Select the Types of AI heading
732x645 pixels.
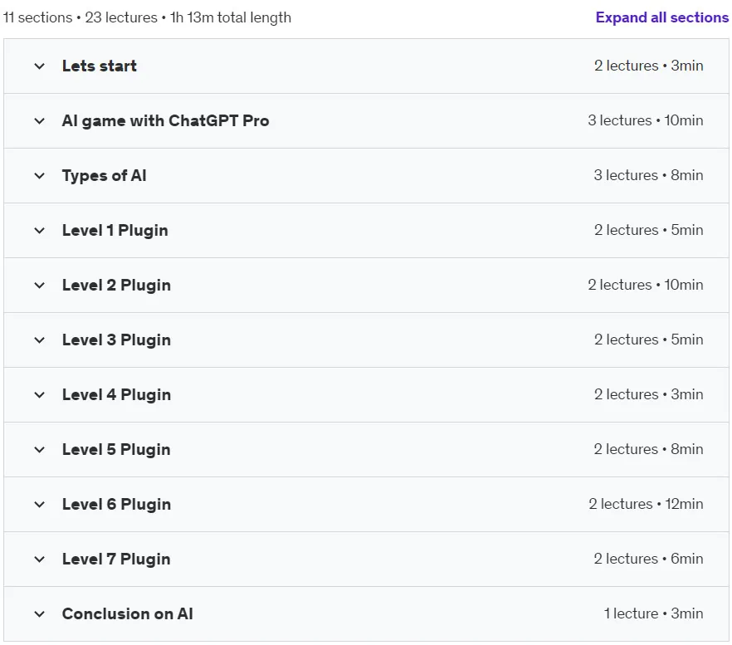(104, 176)
